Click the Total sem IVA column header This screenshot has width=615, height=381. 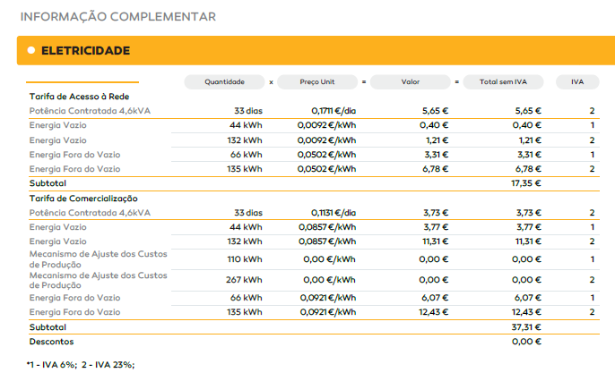(502, 81)
